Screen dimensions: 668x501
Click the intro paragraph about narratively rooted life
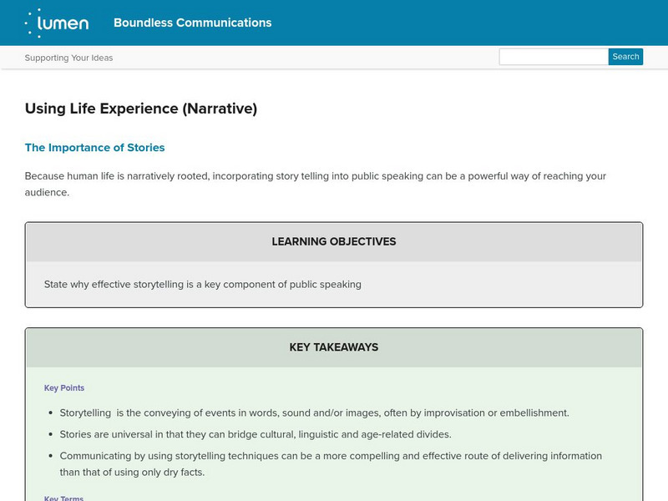[315, 184]
